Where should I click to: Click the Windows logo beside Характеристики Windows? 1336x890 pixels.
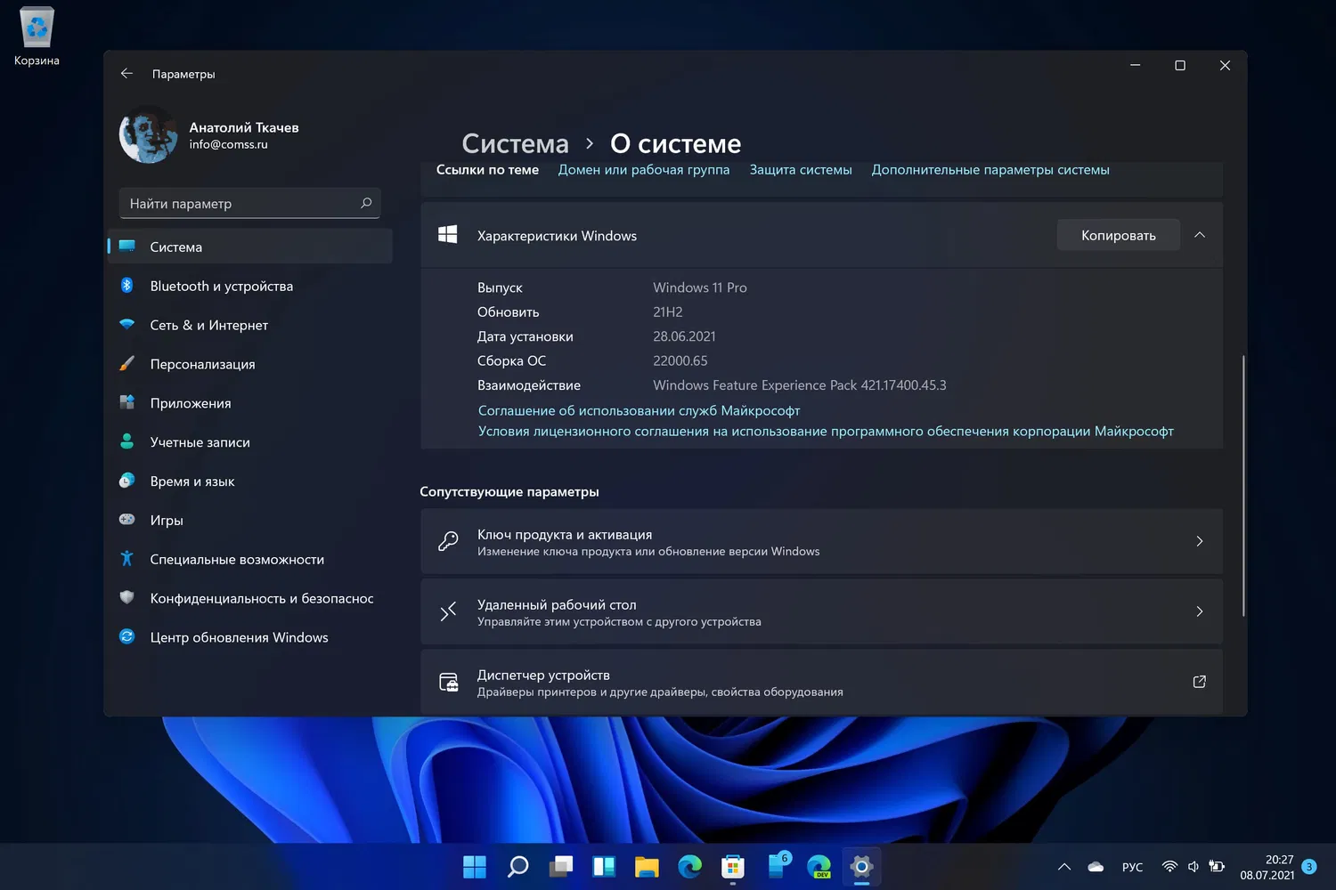point(448,234)
